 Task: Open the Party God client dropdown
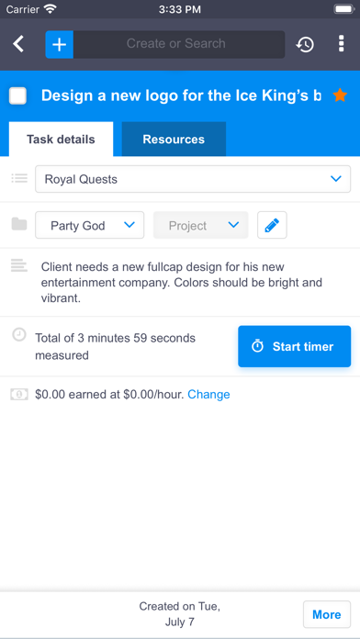click(x=90, y=225)
